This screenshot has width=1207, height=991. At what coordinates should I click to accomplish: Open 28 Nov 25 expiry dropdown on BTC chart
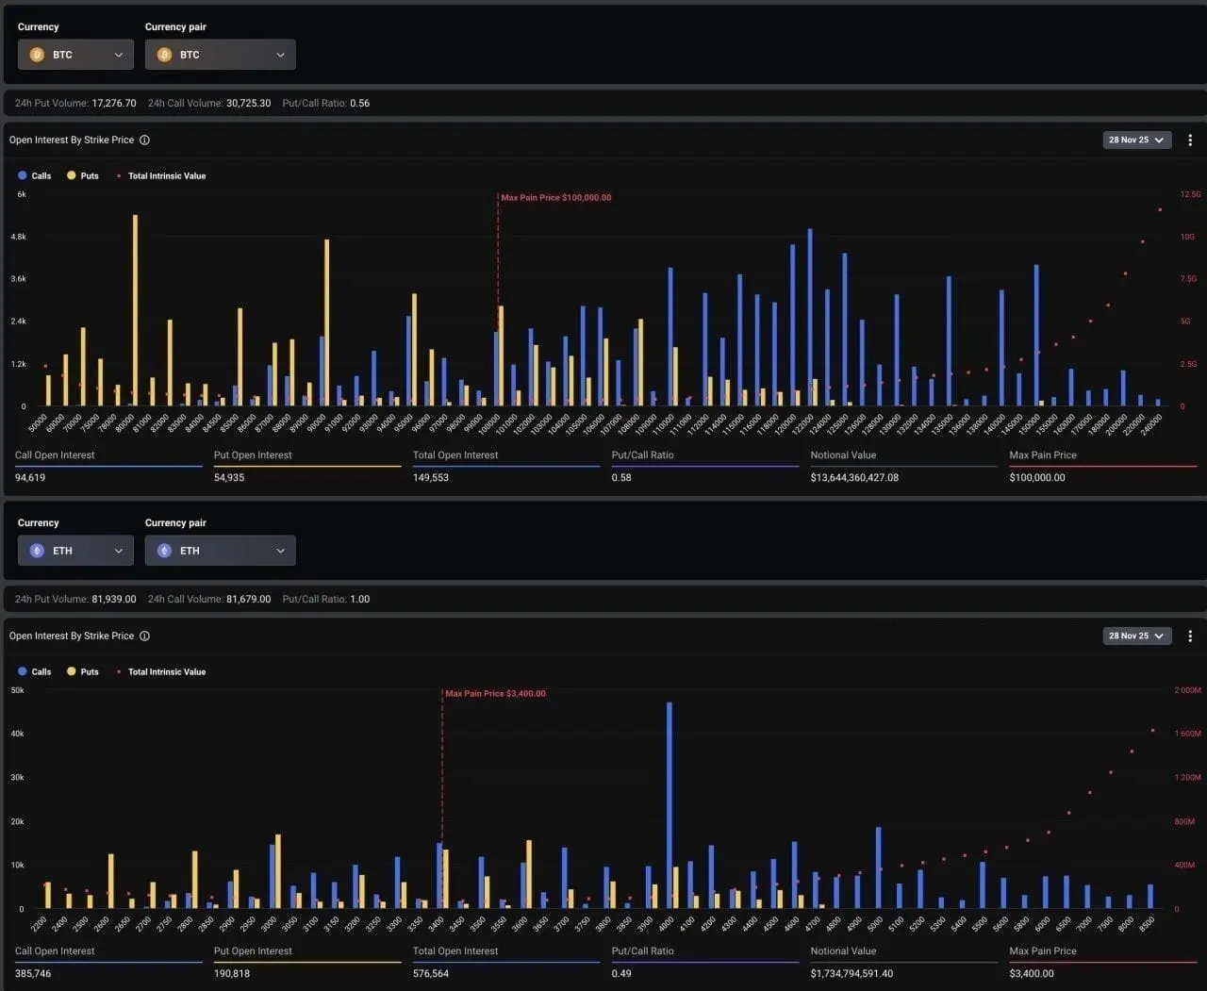pyautogui.click(x=1137, y=140)
